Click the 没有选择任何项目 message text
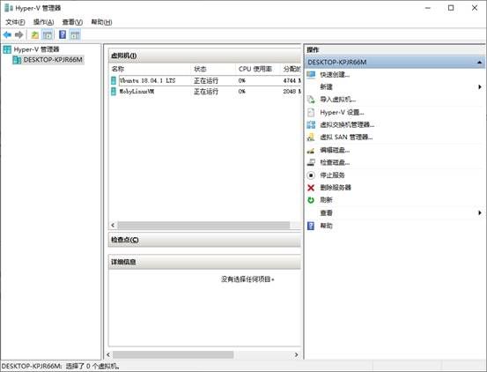Viewport: 487px width, 372px height. (x=247, y=279)
